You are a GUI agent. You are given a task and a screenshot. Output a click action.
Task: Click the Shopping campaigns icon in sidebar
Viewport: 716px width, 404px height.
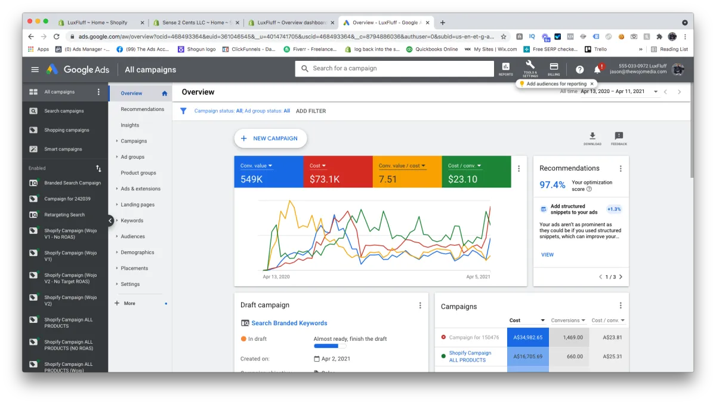click(x=34, y=130)
